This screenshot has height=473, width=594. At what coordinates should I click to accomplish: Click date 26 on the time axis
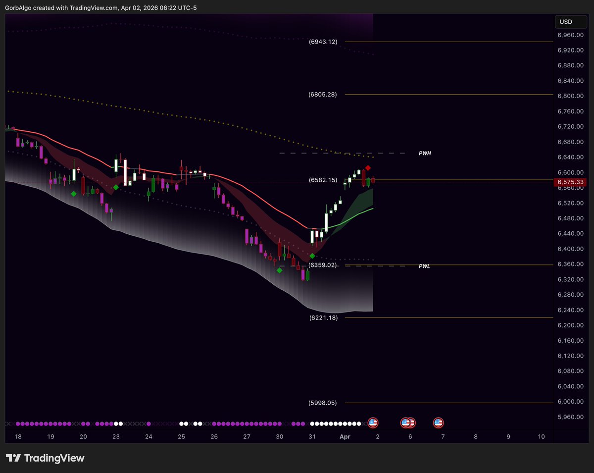tap(214, 437)
